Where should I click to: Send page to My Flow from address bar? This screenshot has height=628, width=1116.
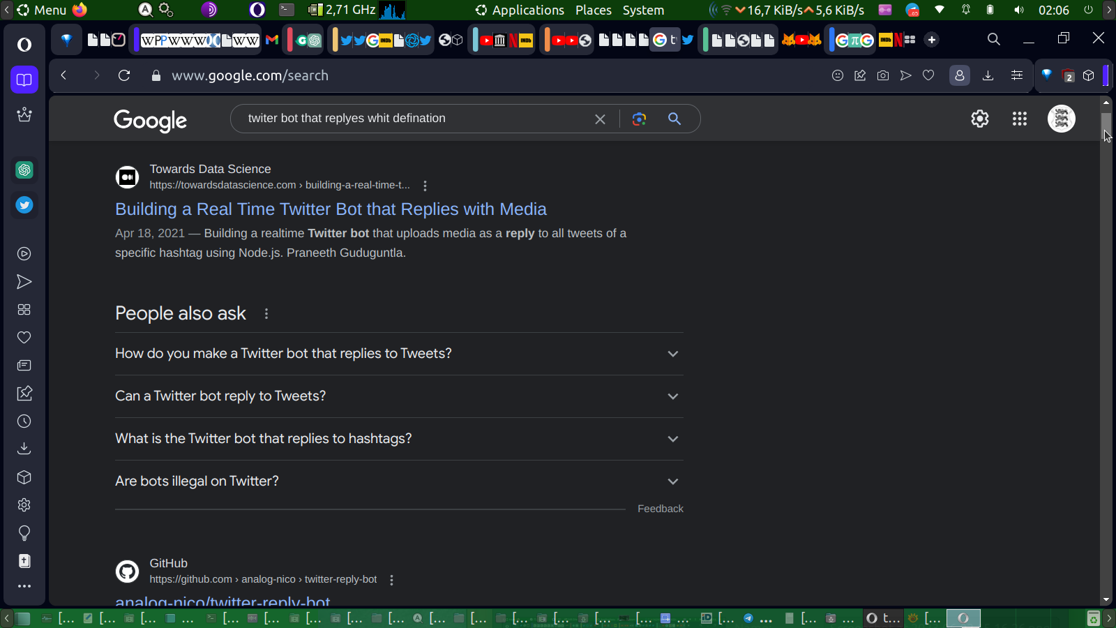[x=906, y=75]
